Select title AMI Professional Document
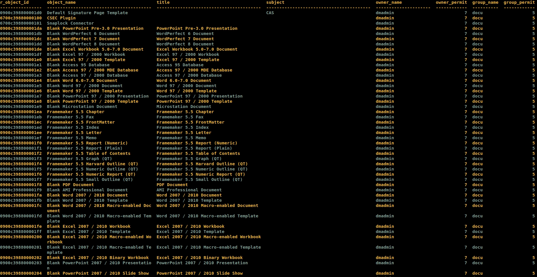Viewport: 537px width, 277px height. (189, 190)
